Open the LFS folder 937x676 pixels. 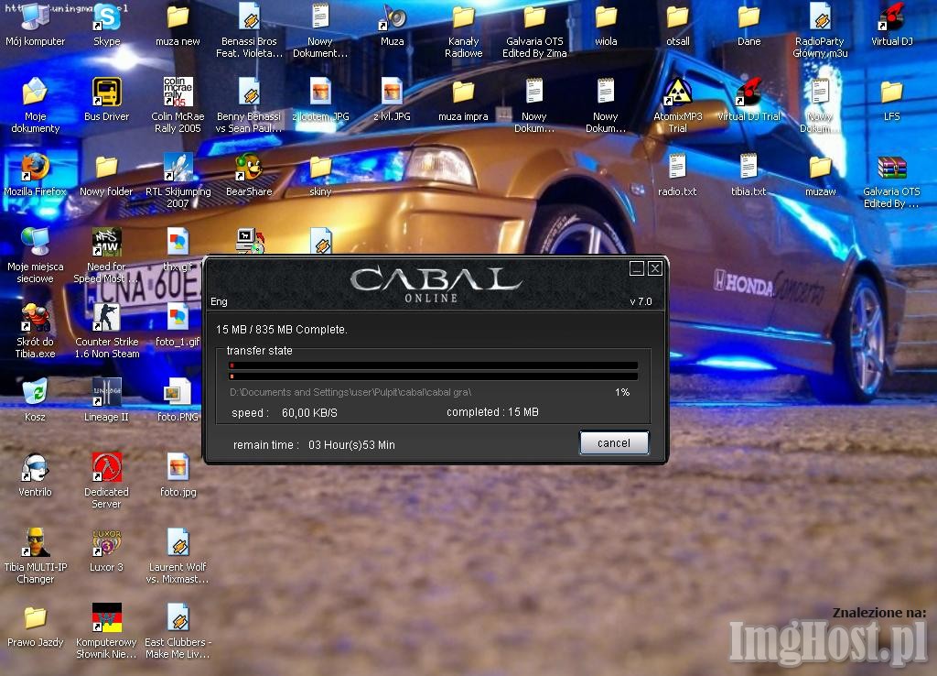891,93
